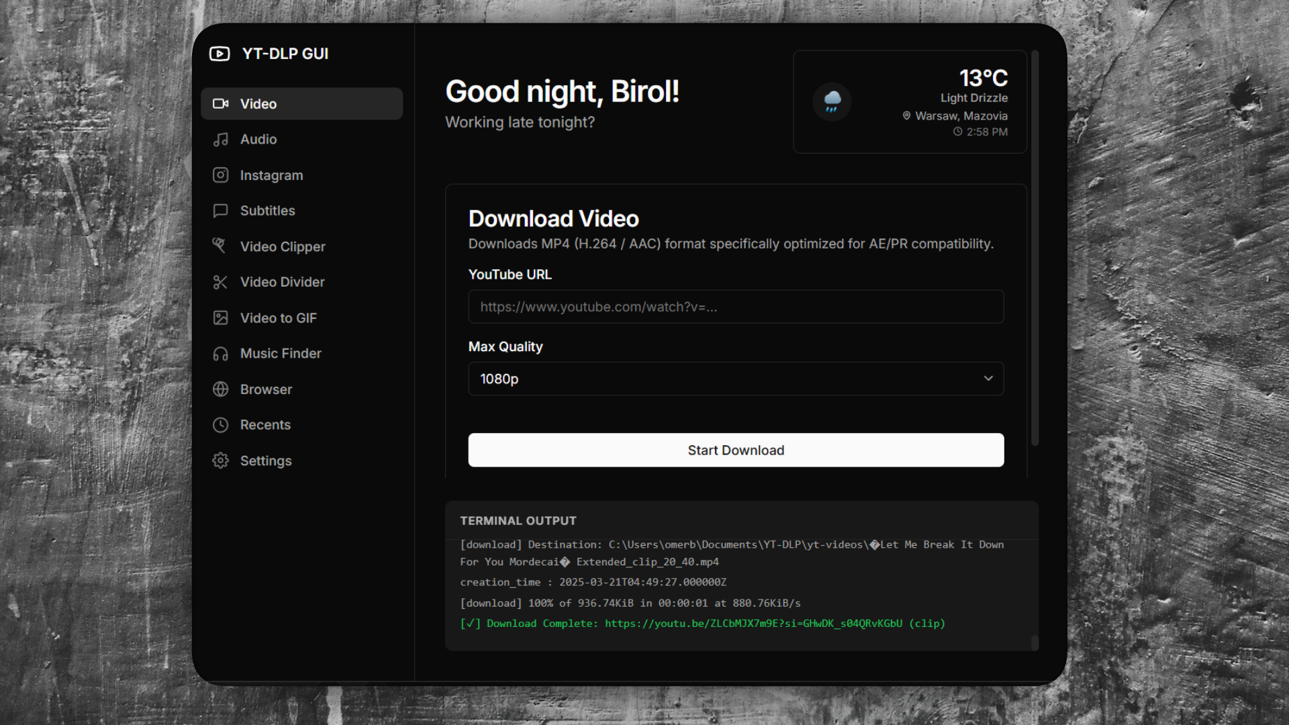Screen dimensions: 1289x725
Task: Click the Video Divider scissors icon
Action: (x=220, y=282)
